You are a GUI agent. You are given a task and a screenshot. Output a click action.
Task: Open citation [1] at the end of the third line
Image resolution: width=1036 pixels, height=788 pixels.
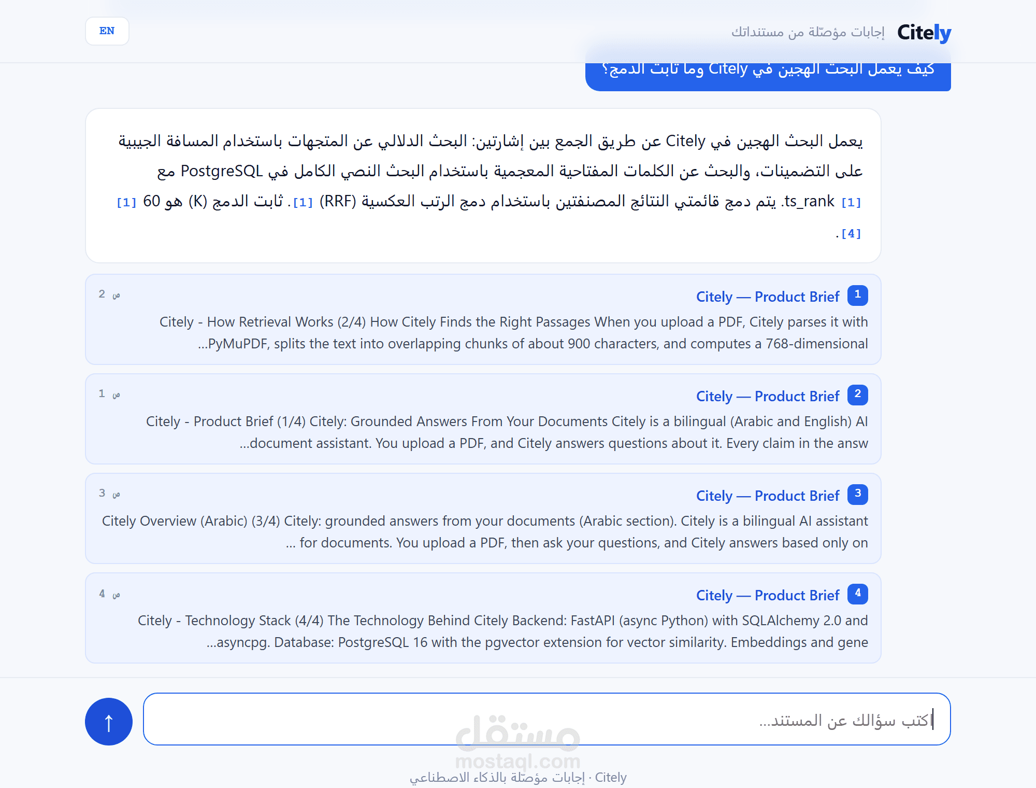126,202
